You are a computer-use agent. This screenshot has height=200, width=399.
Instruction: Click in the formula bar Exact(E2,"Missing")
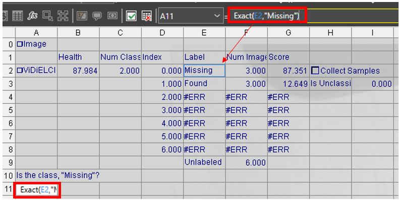pos(267,16)
